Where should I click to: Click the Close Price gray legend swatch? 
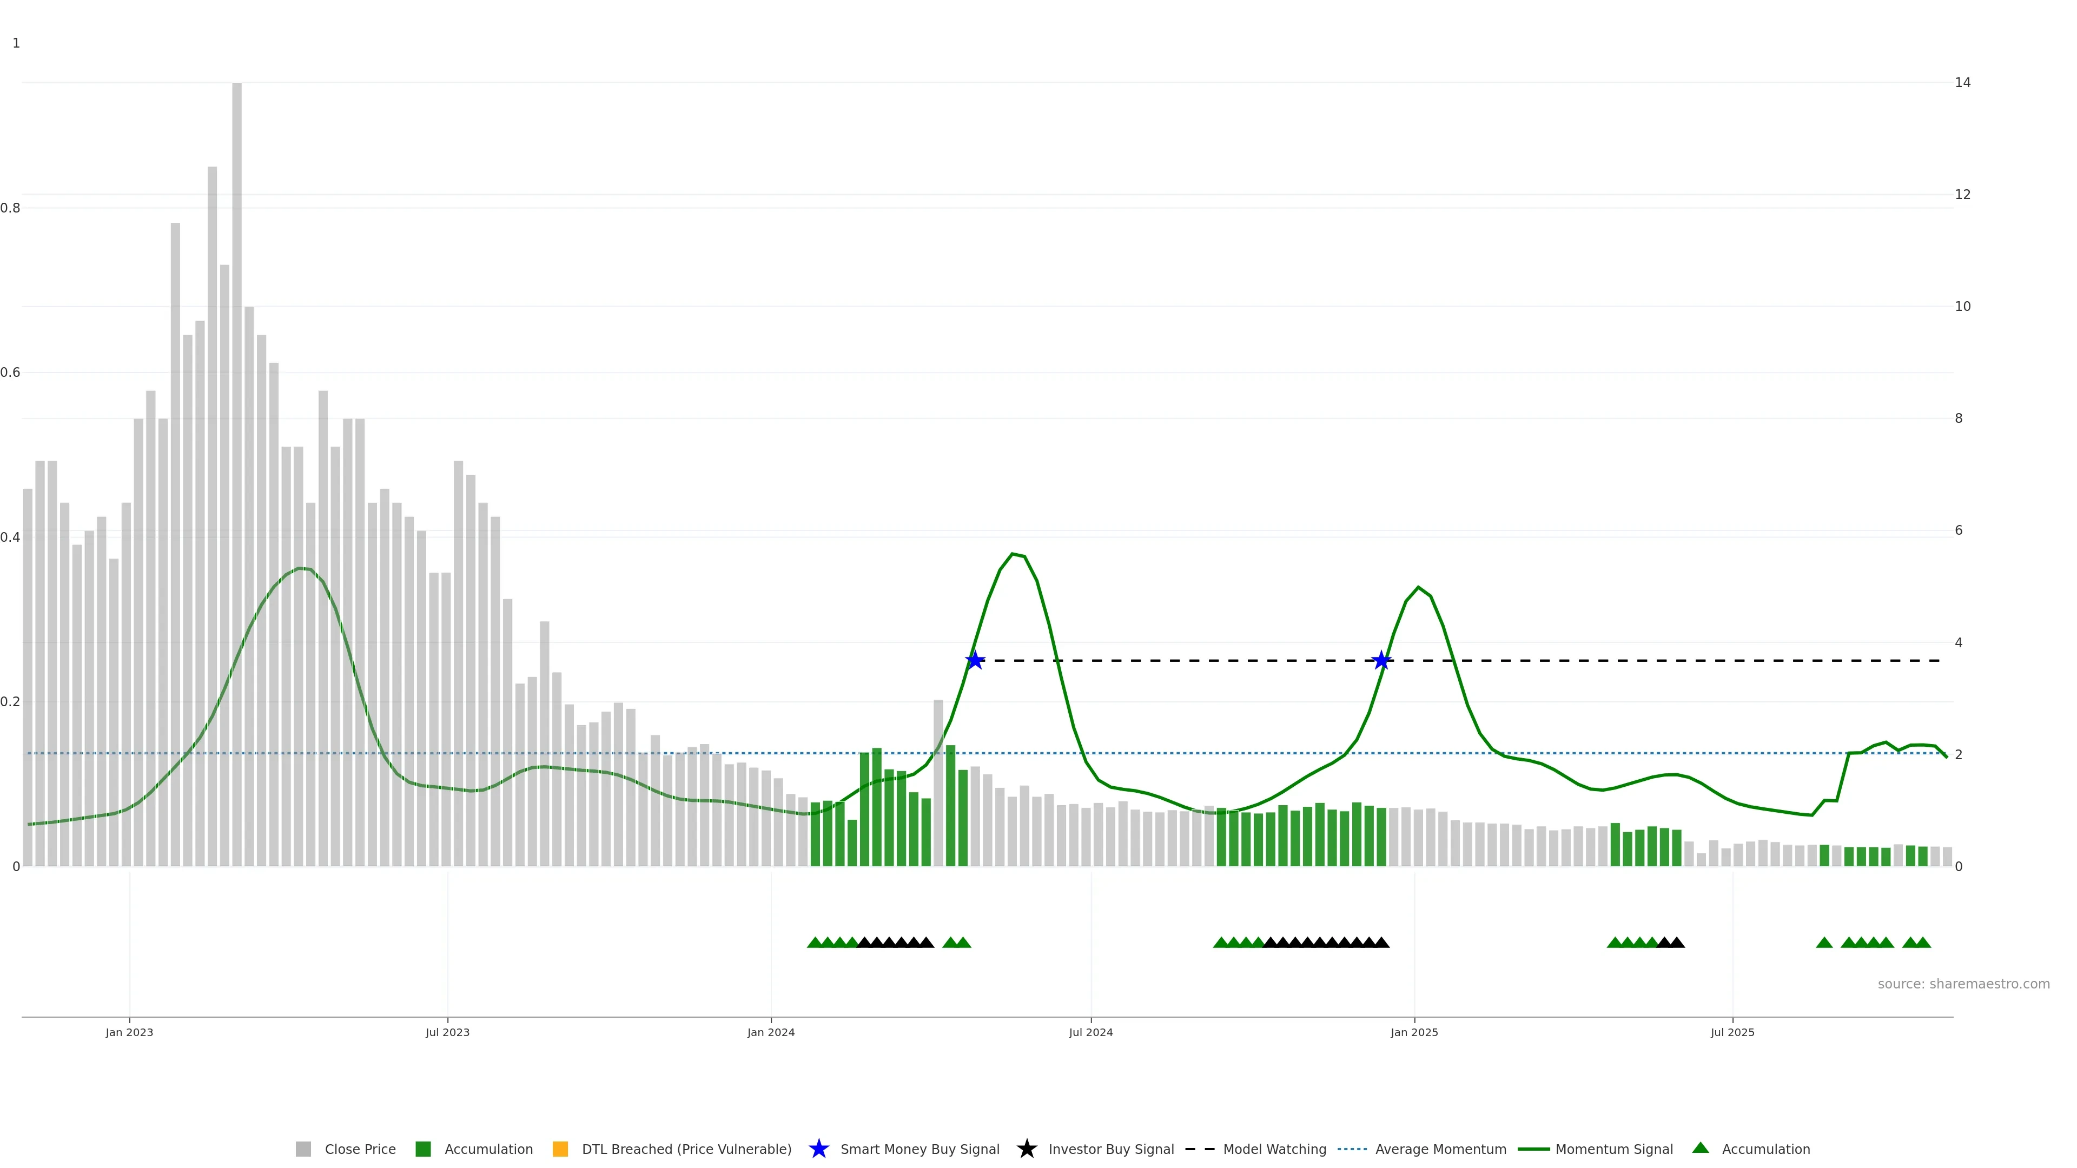click(303, 1150)
